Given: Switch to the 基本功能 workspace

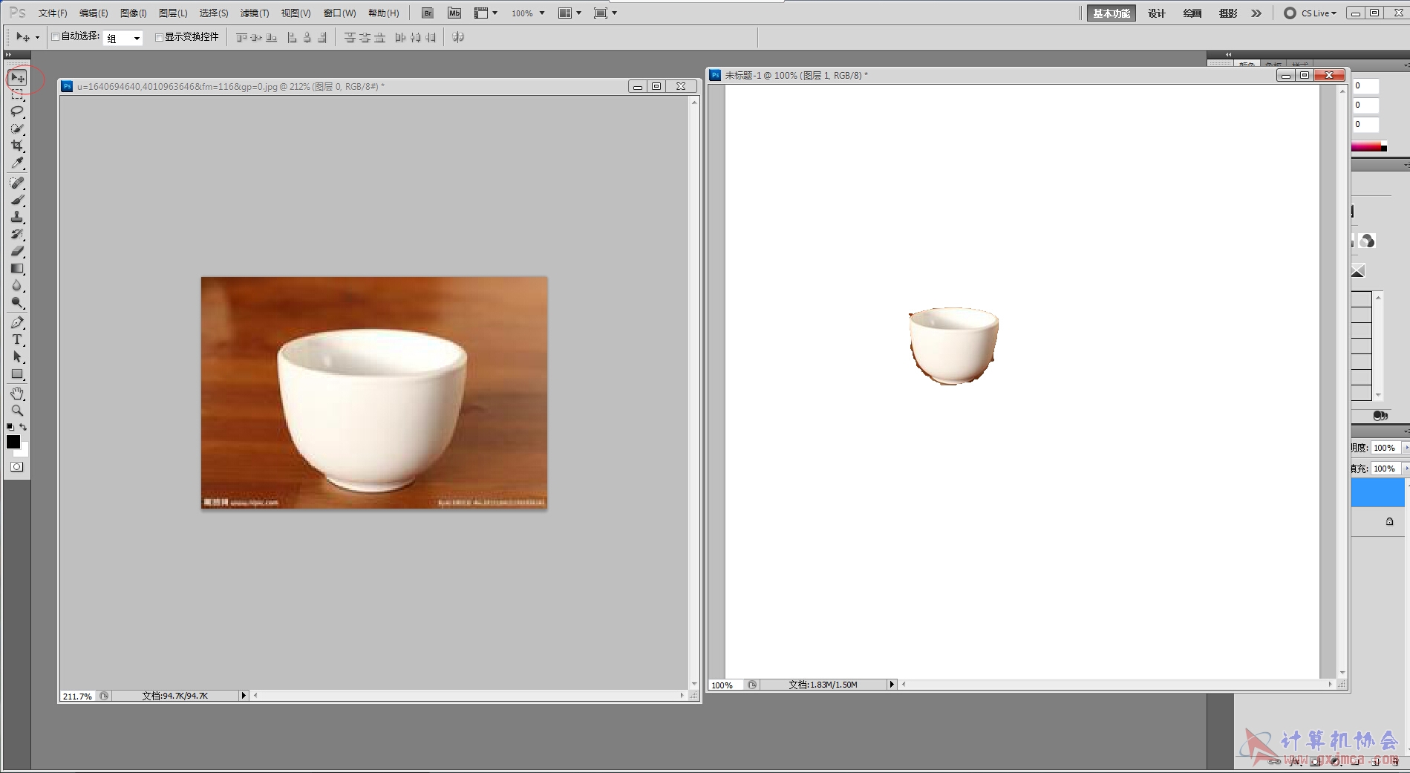Looking at the screenshot, I should [x=1112, y=13].
